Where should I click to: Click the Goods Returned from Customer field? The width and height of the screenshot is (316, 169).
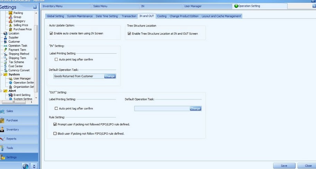click(x=79, y=76)
